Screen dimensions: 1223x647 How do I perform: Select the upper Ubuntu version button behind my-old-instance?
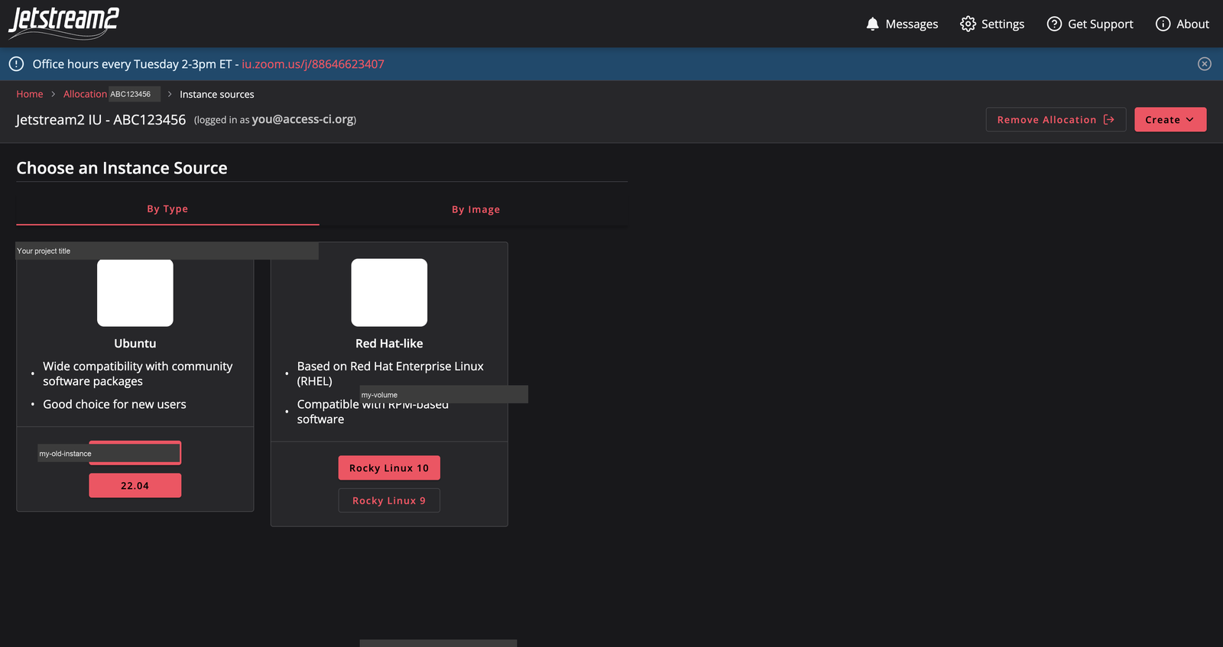pyautogui.click(x=135, y=453)
